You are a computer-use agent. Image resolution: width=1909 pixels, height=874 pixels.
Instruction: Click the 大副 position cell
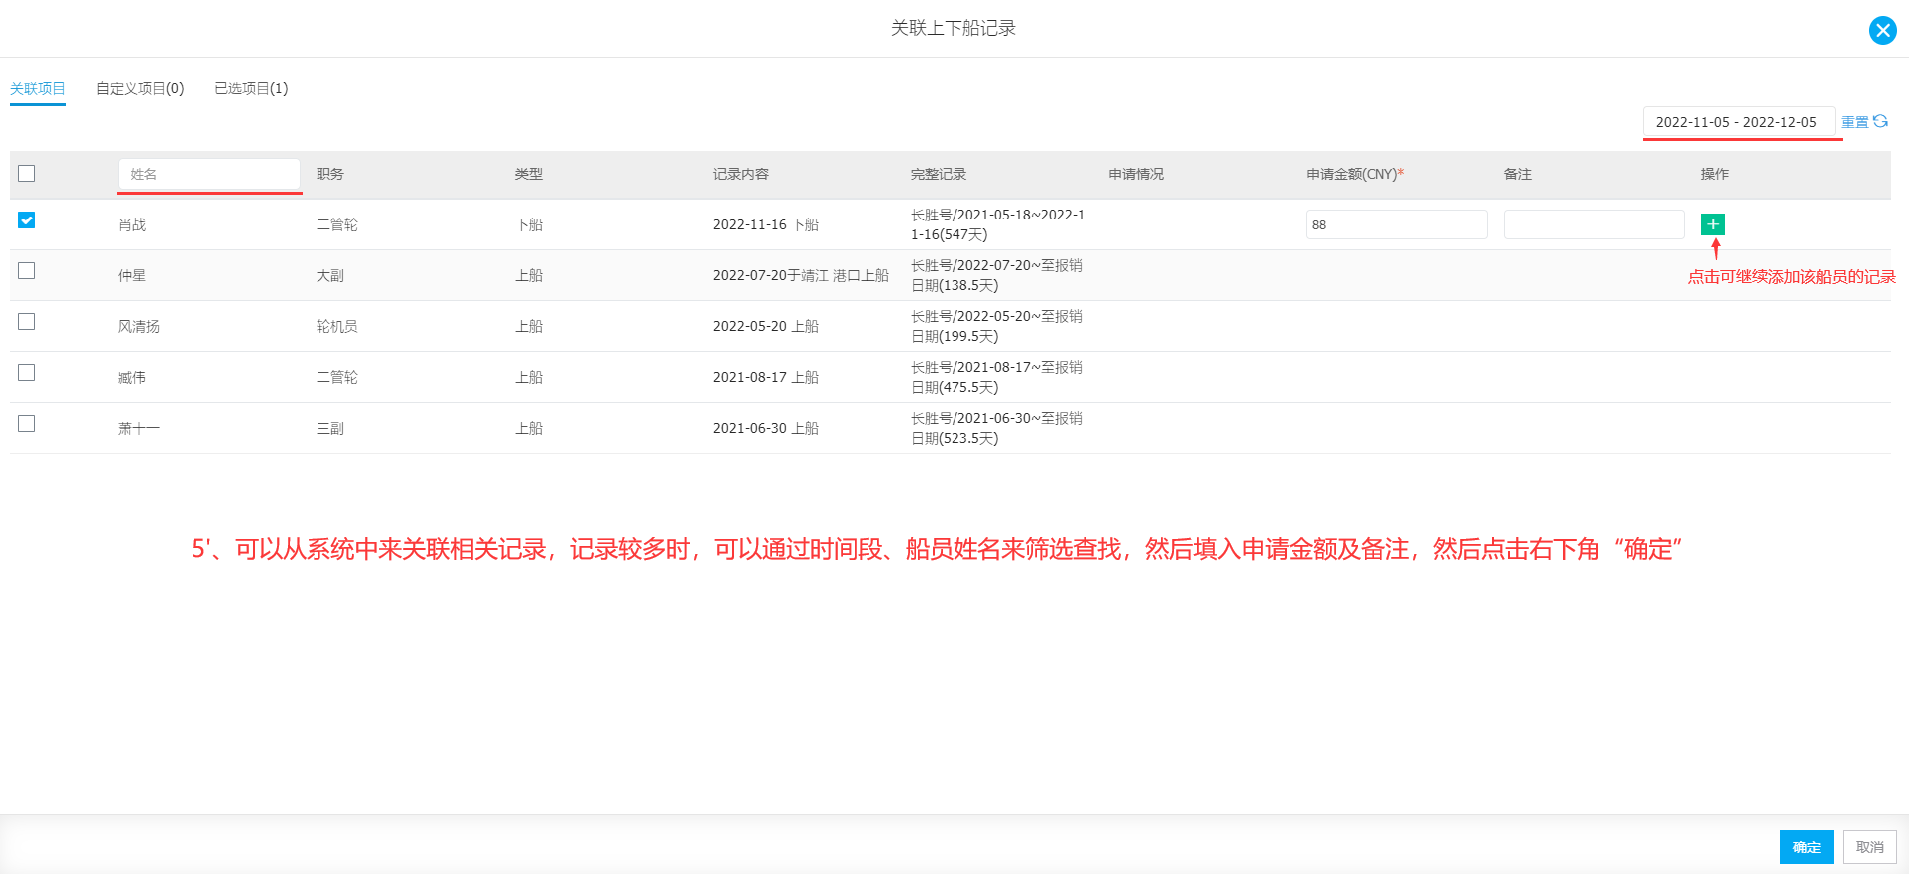pyautogui.click(x=330, y=275)
